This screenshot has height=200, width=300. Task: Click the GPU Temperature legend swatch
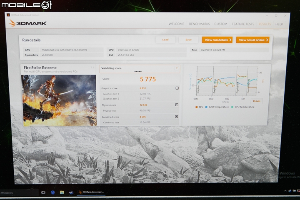206,107
